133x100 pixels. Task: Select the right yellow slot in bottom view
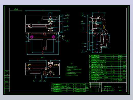point(56,65)
